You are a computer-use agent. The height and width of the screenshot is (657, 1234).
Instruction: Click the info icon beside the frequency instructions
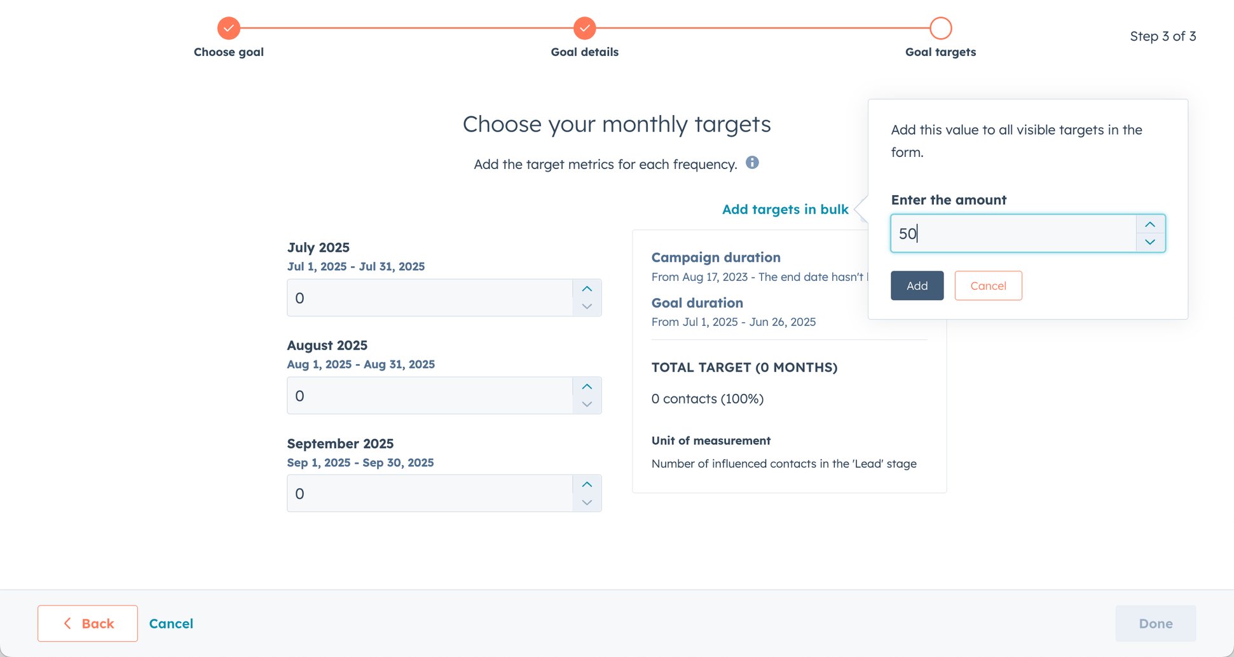click(753, 163)
